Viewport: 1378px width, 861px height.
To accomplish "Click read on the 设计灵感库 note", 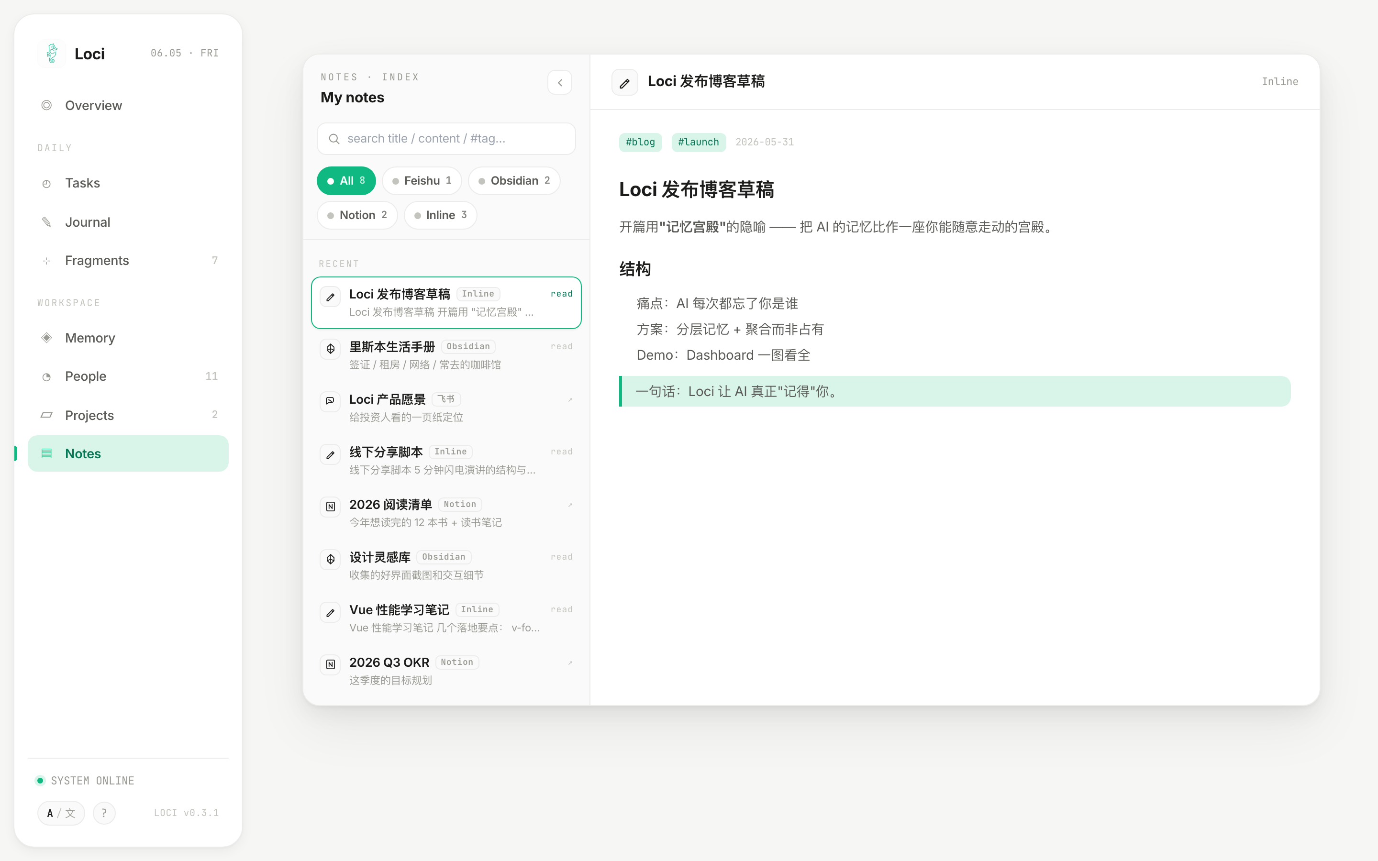I will pyautogui.click(x=561, y=557).
